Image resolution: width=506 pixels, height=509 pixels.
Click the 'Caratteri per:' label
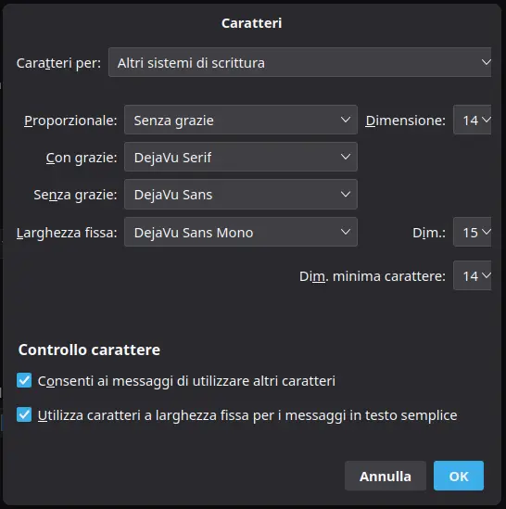point(58,63)
